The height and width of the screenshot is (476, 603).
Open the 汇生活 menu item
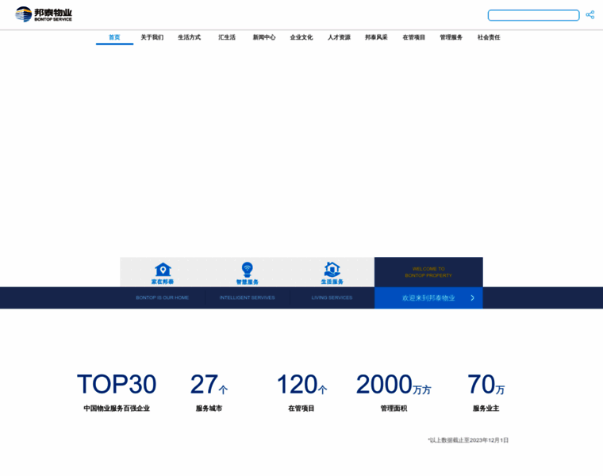[227, 37]
